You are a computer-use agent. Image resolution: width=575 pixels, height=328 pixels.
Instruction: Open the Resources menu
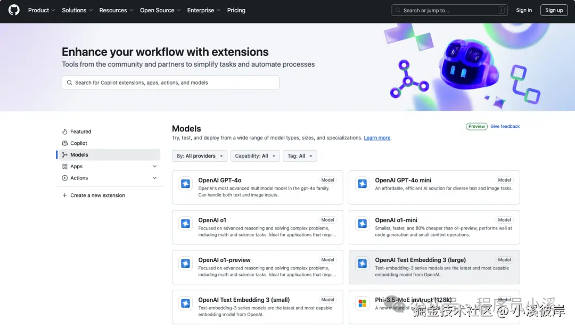point(116,10)
